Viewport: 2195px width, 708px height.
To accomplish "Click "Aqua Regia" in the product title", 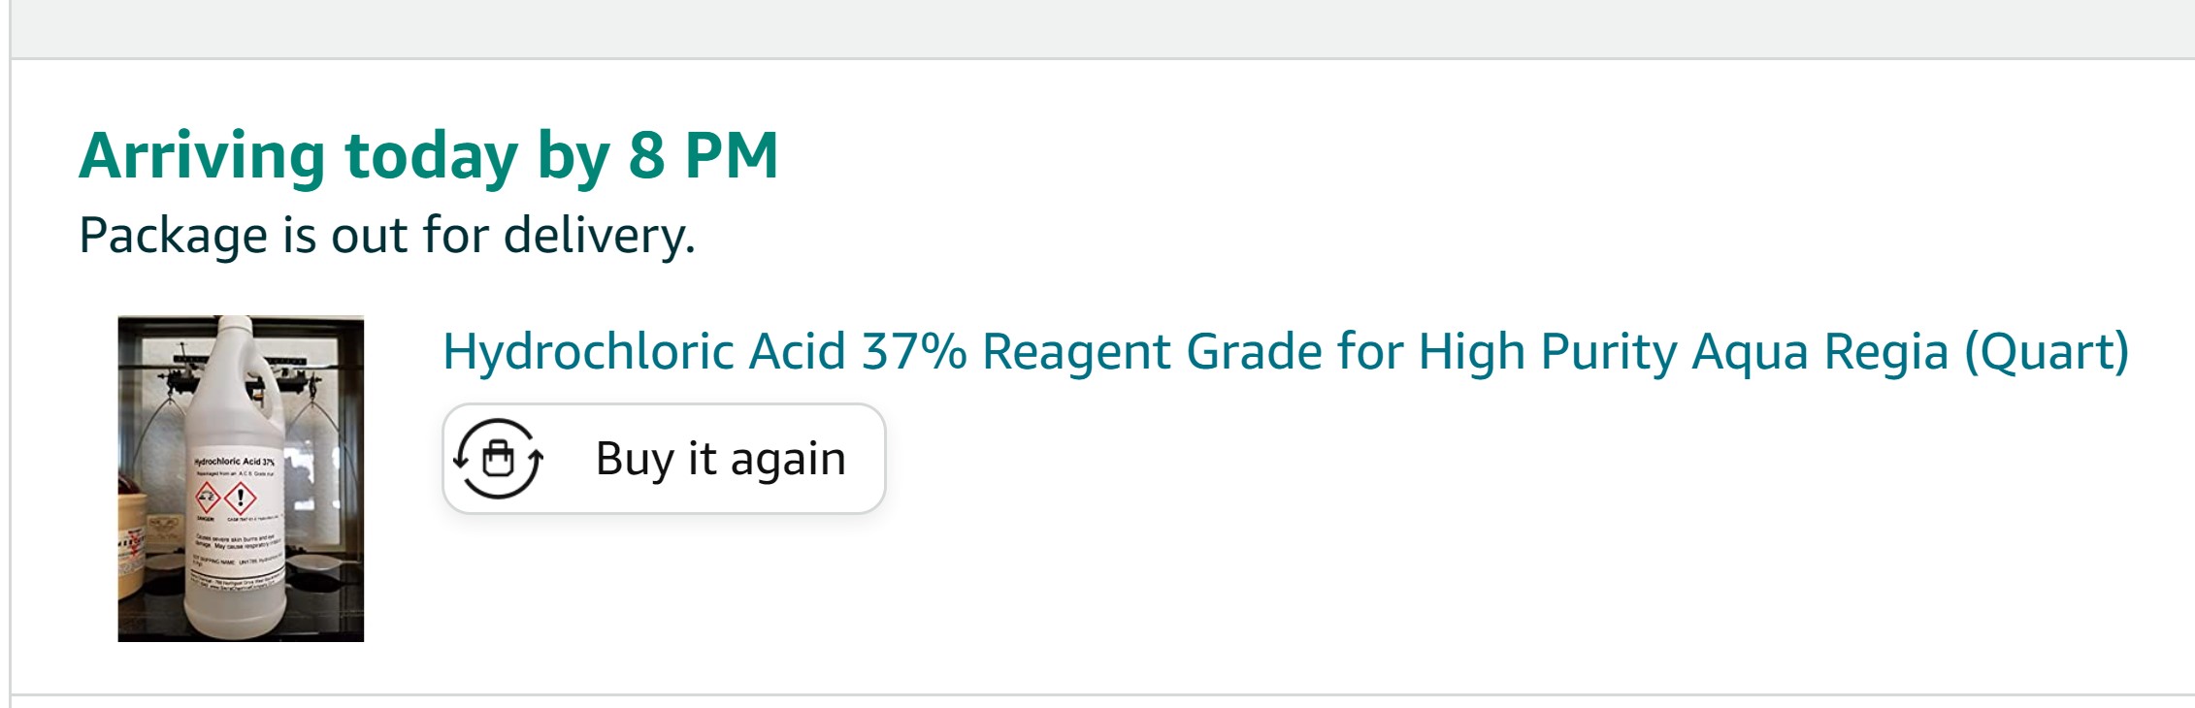I will [x=1820, y=351].
